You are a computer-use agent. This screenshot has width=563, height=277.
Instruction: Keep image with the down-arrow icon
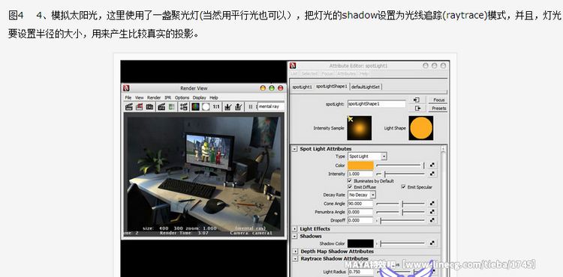point(227,106)
